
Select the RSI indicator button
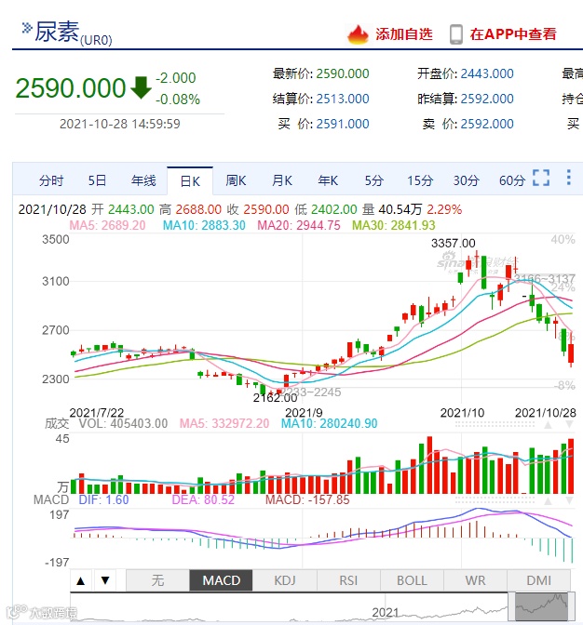[x=348, y=580]
